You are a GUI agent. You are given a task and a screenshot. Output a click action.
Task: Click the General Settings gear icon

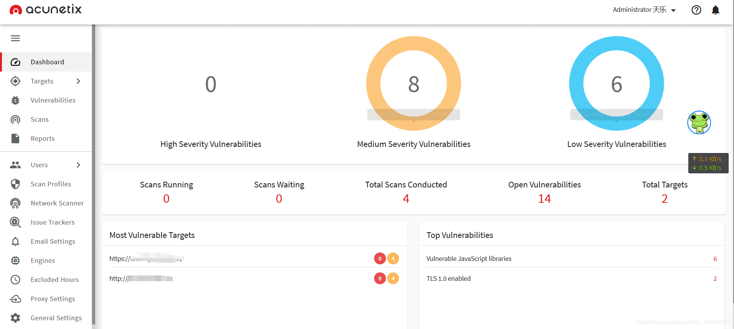pyautogui.click(x=15, y=318)
